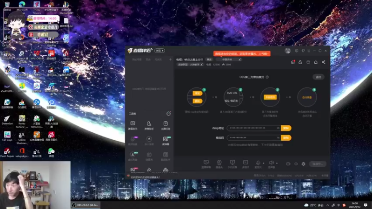
Task: Click the 微信 WeChat desktop icon
Action: click(51, 153)
